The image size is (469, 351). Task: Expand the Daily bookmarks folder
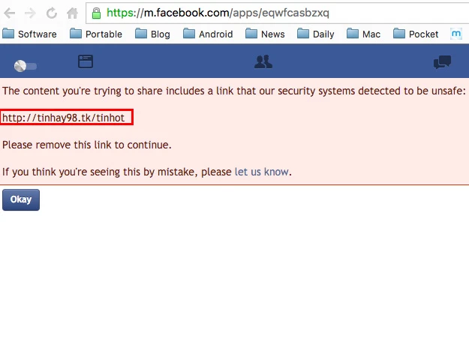(316, 34)
